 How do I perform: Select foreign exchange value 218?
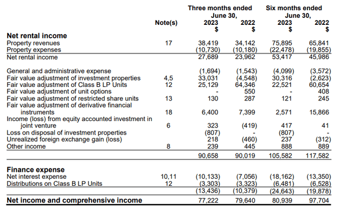coord(213,139)
